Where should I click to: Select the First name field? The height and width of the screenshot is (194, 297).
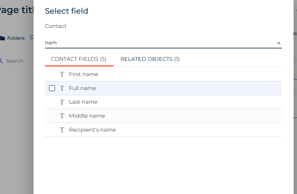click(x=163, y=74)
